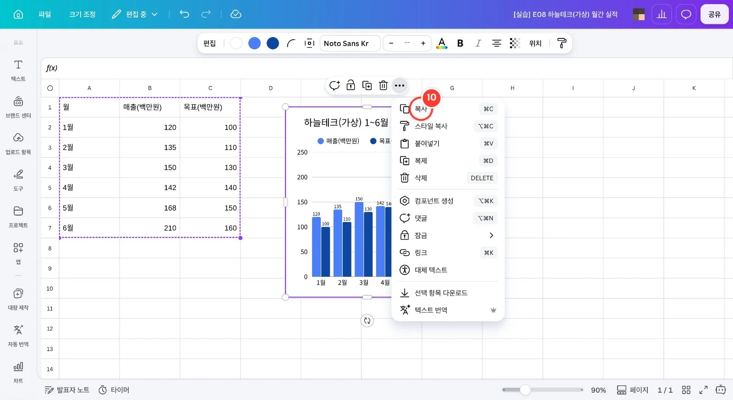
Task: Delete the chart with the trash icon
Action: point(383,85)
